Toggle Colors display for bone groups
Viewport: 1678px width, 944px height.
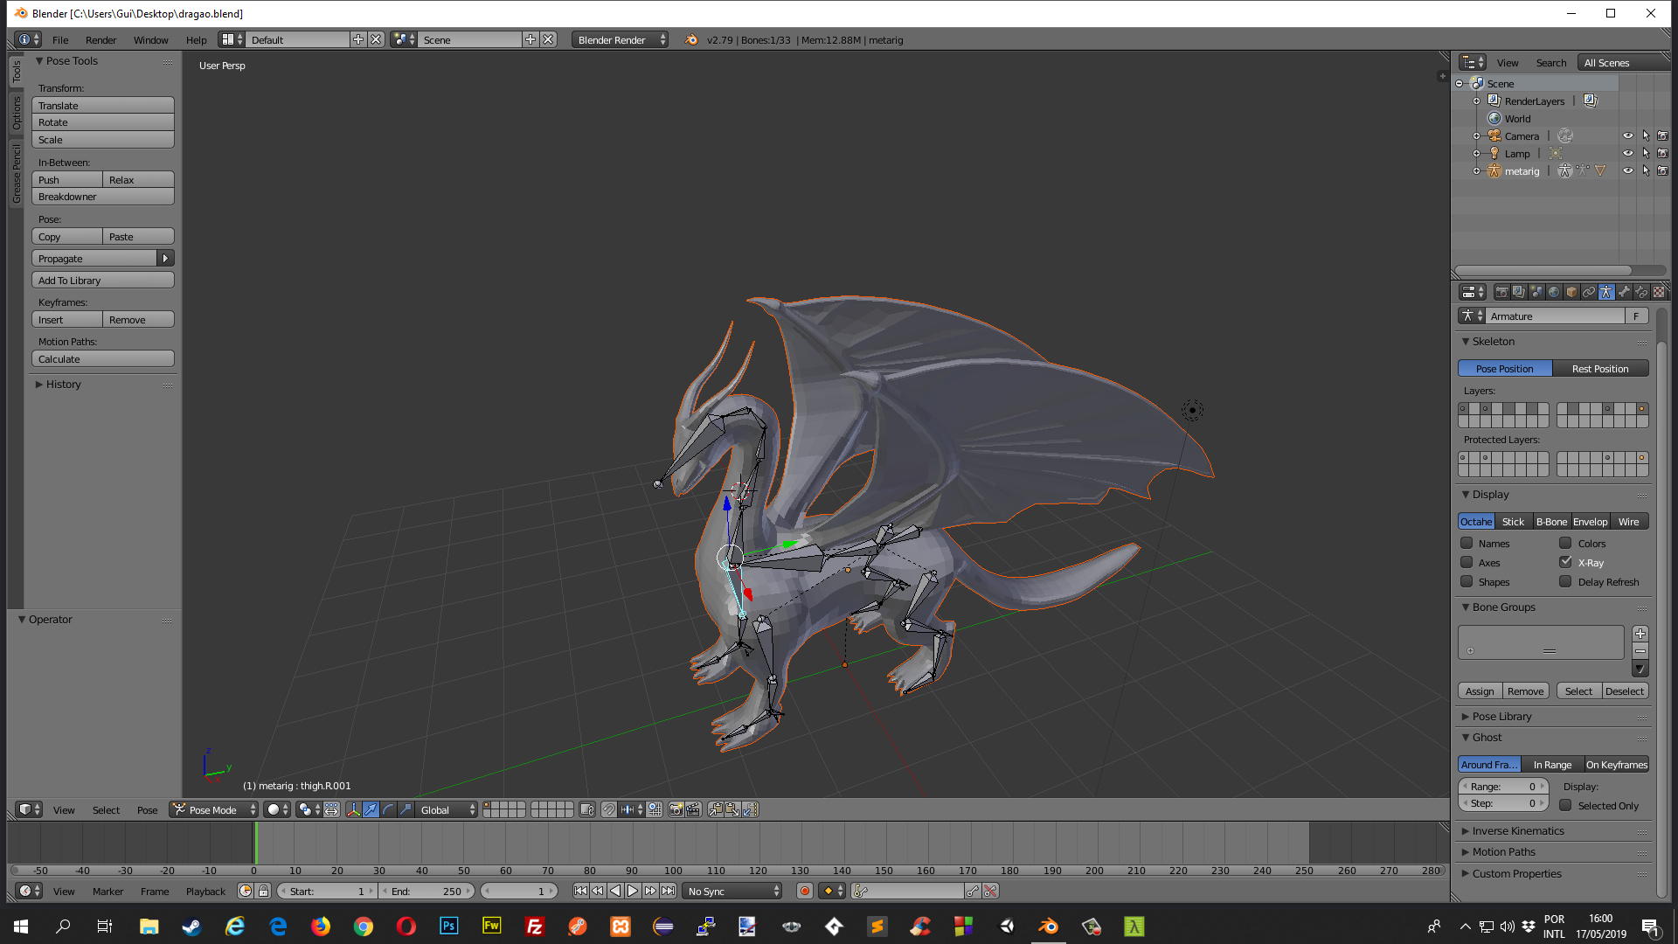pos(1565,543)
